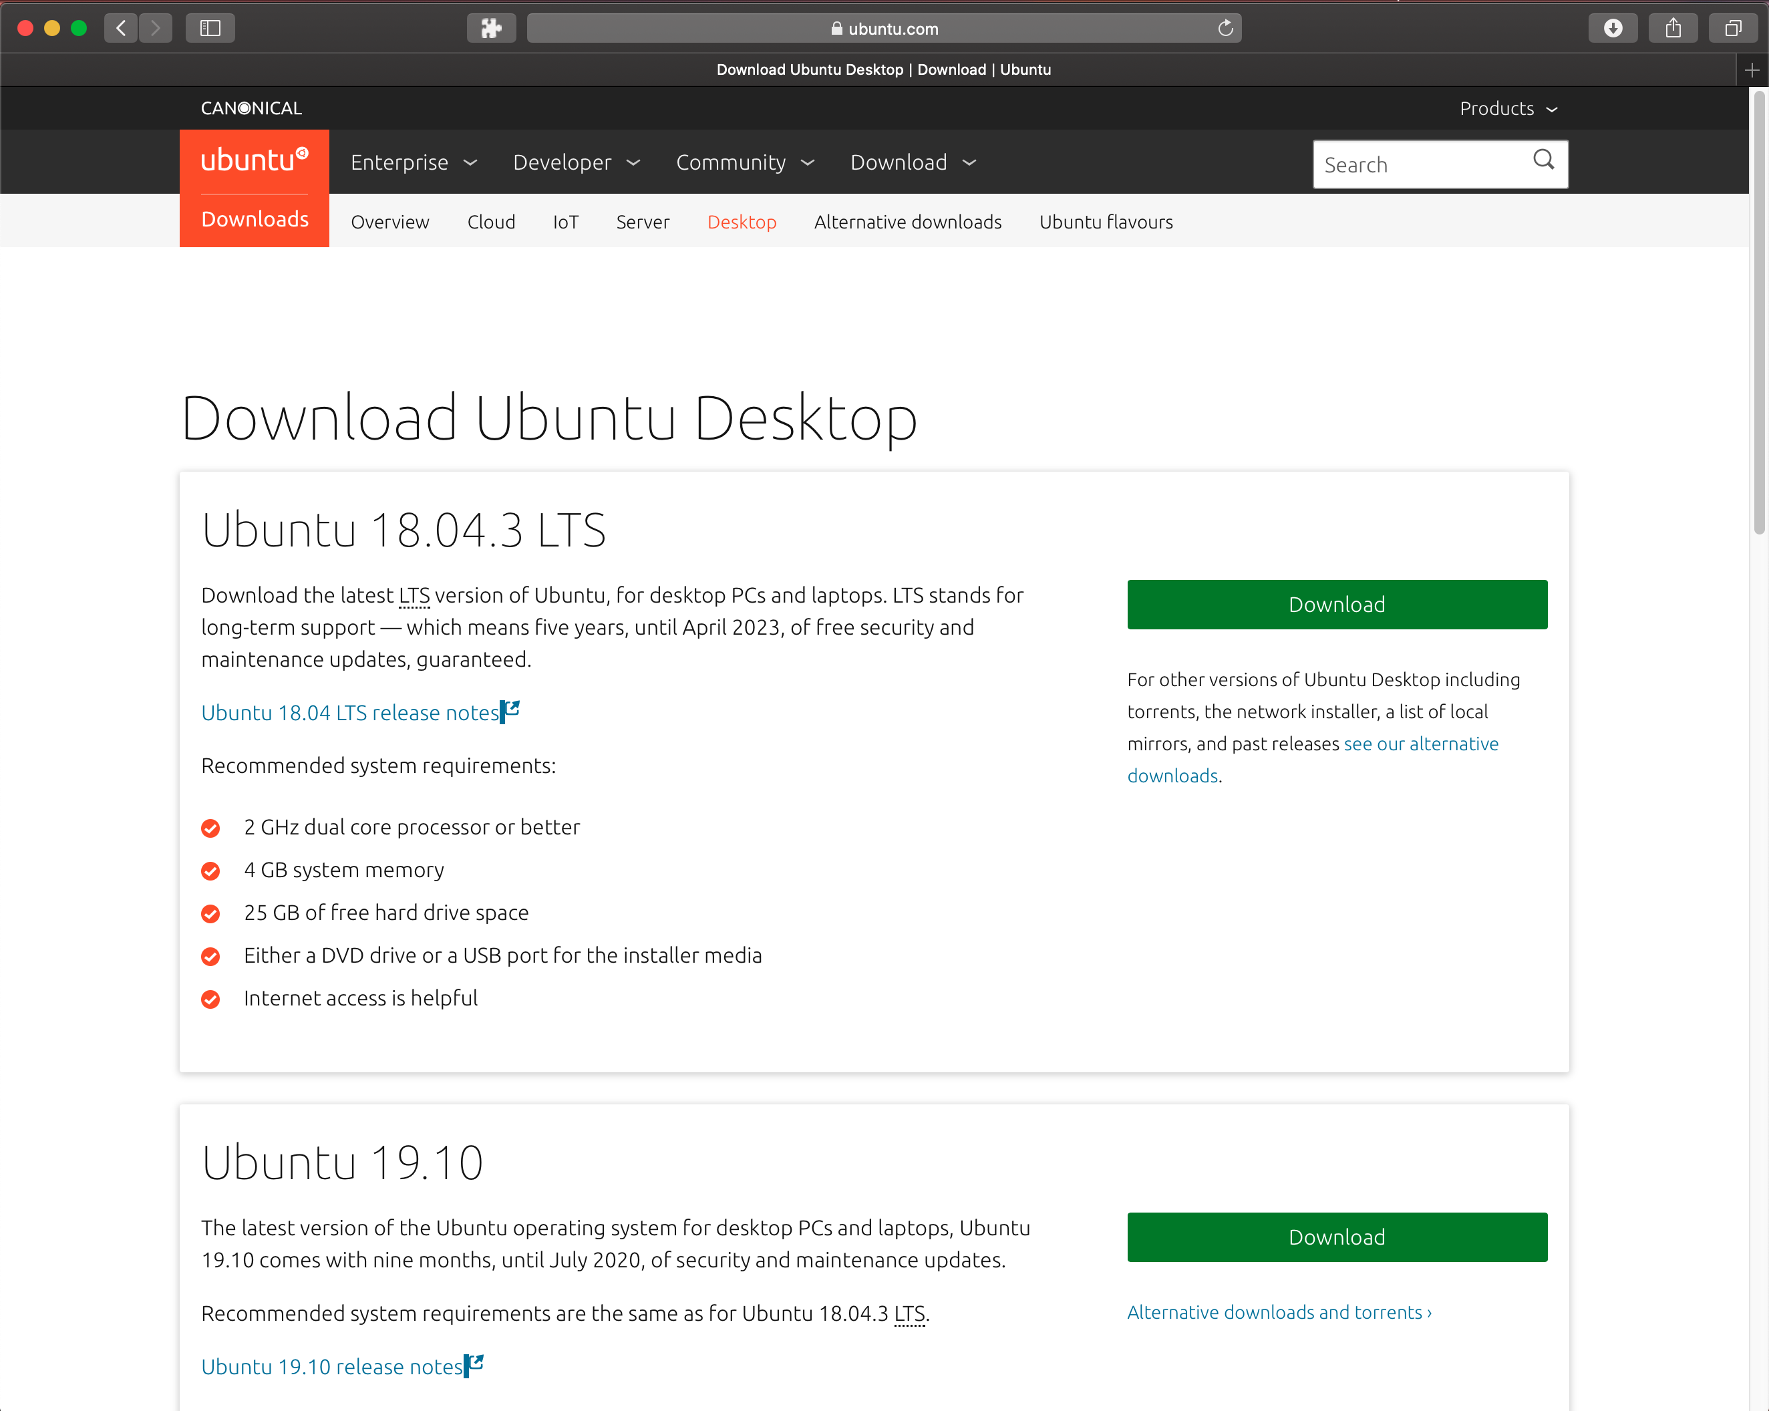The height and width of the screenshot is (1411, 1769).
Task: Click external-link icon after 19.10 release notes
Action: (474, 1365)
